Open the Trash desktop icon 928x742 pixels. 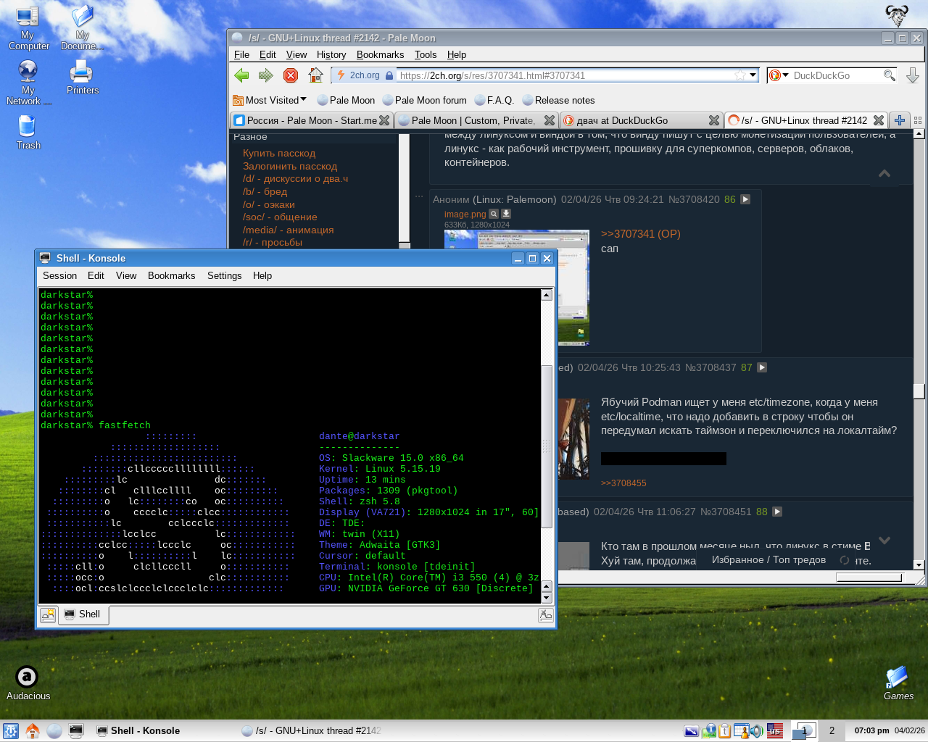click(x=28, y=133)
